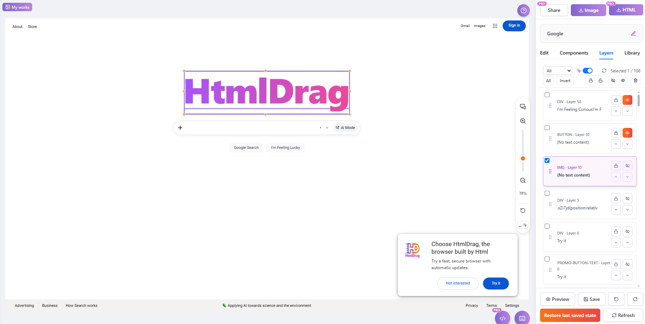645x324 pixels.
Task: Click the pencil icon to rename Google project
Action: 633,34
